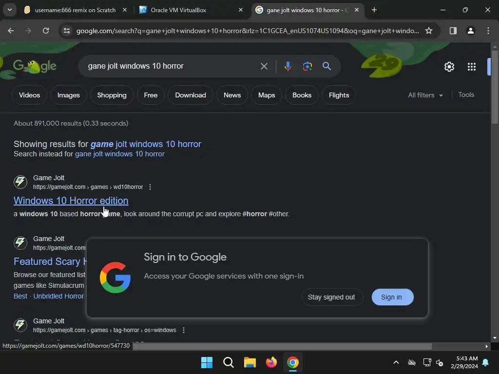The image size is (499, 374).
Task: Show hidden system tray icons
Action: coord(396,362)
